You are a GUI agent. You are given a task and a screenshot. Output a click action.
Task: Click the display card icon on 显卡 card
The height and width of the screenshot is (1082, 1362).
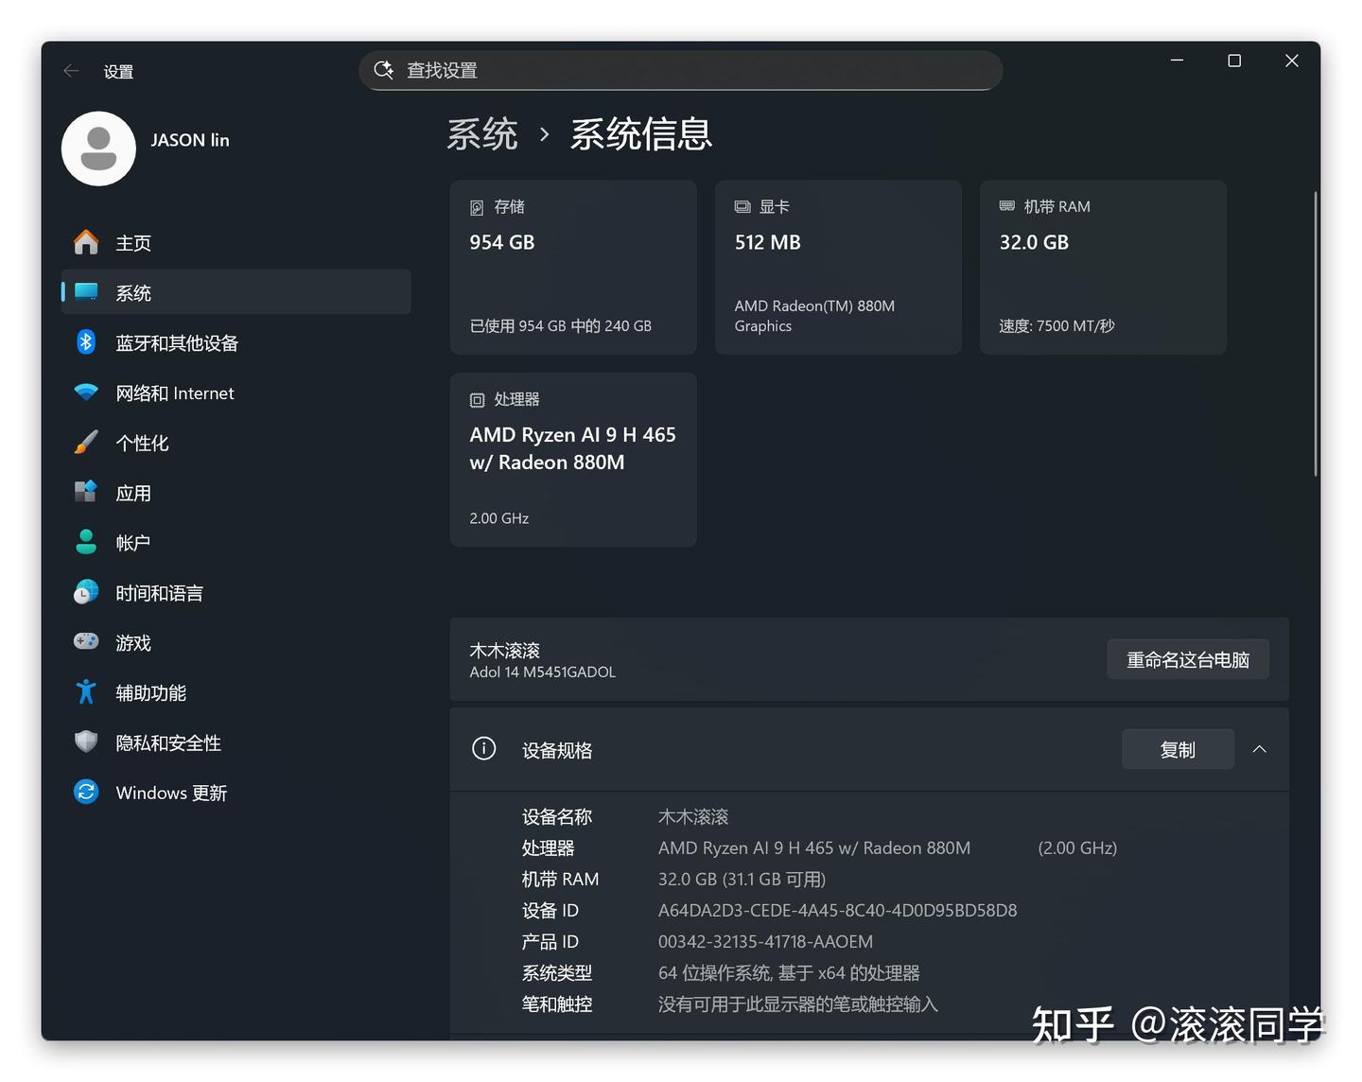742,207
